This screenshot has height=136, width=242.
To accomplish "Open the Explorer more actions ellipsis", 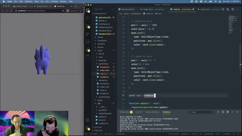I will (x=113, y=9).
